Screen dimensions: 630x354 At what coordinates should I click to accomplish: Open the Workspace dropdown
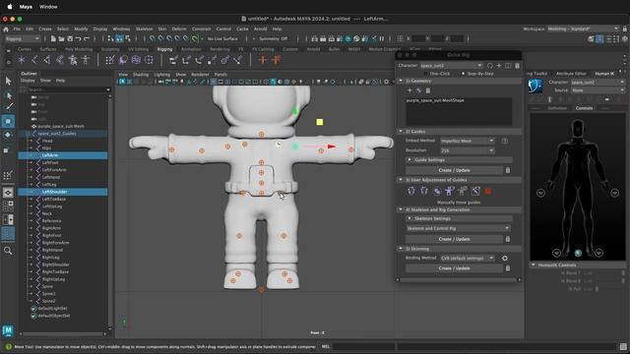(x=583, y=29)
